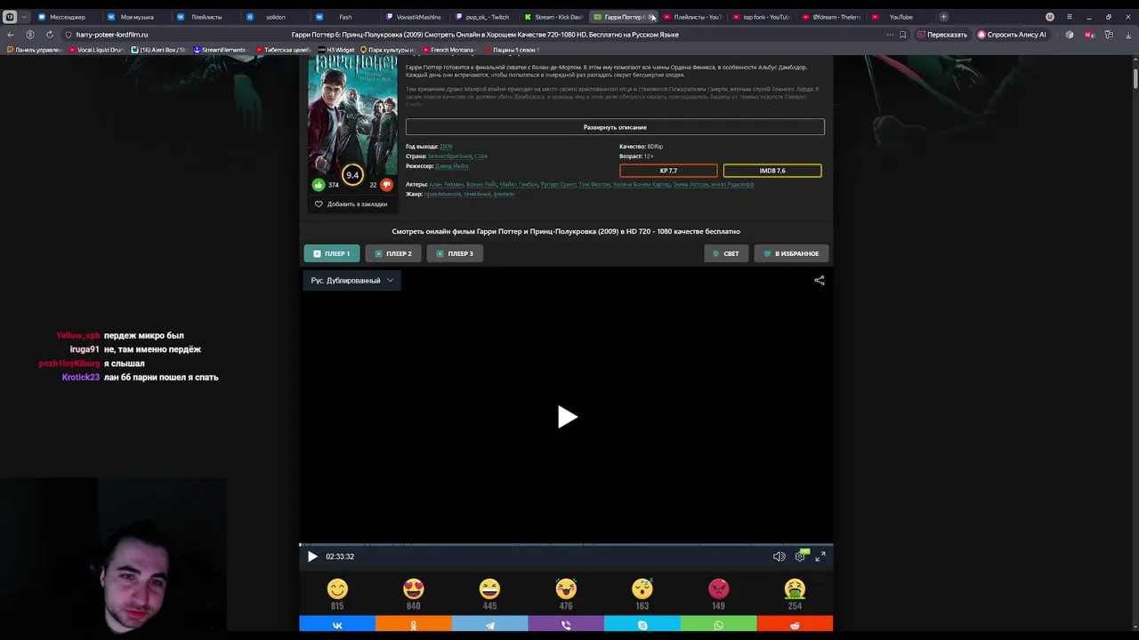This screenshot has height=640, width=1139.
Task: Open the H3 Widget bookmark
Action: click(x=337, y=50)
